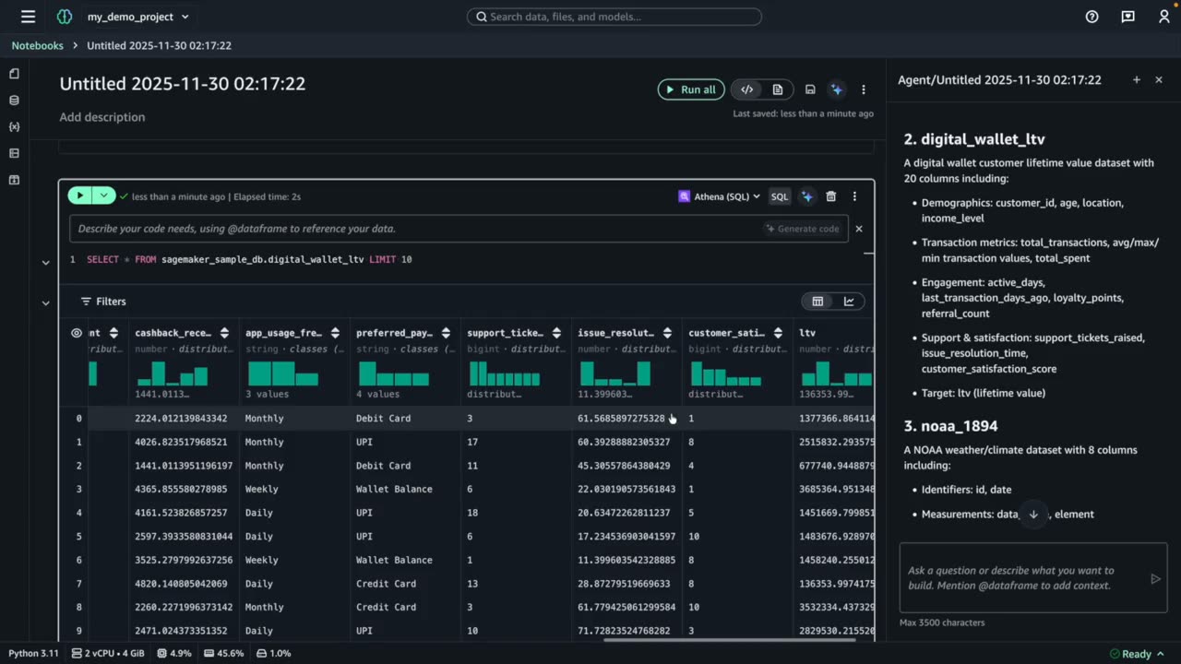Go to Notebooks breadcrumb
The width and height of the screenshot is (1181, 664).
click(x=38, y=45)
